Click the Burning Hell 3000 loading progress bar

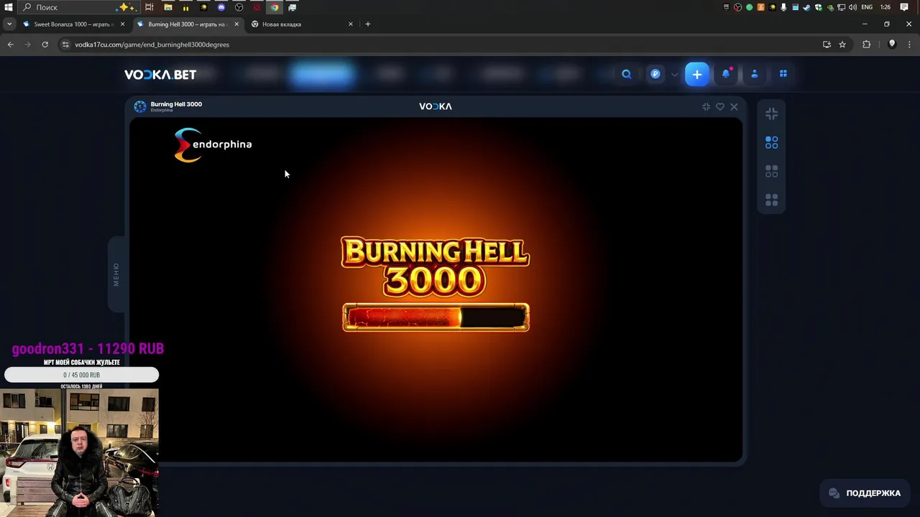point(436,317)
